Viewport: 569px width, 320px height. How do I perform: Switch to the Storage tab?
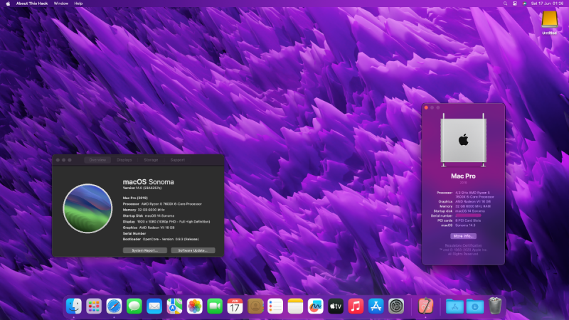151,160
